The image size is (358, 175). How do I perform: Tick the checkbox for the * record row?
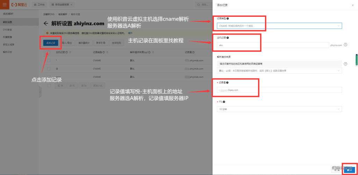(49, 61)
